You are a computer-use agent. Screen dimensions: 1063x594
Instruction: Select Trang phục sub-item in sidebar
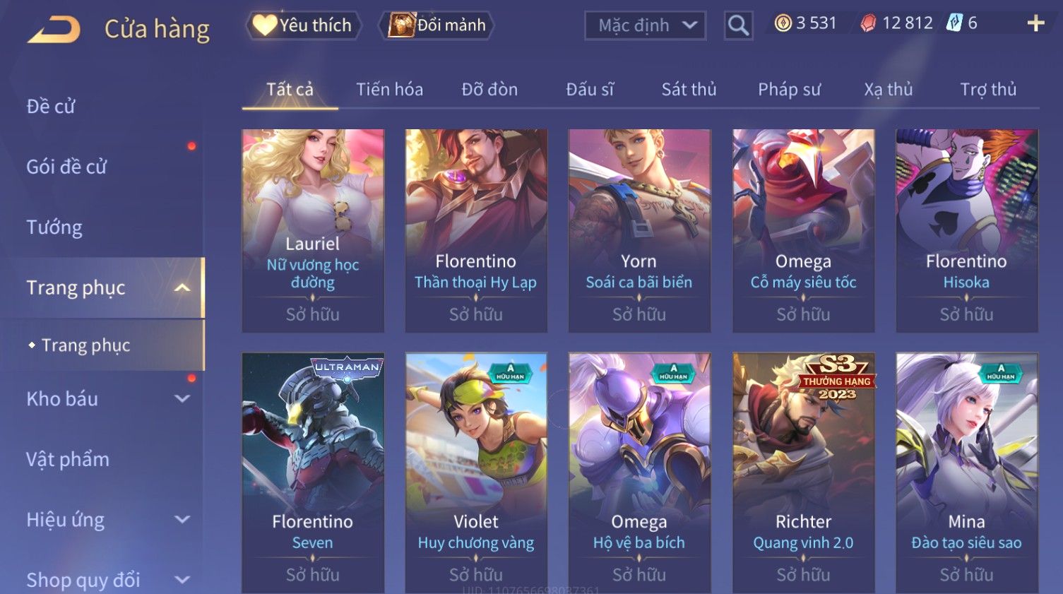coord(85,345)
